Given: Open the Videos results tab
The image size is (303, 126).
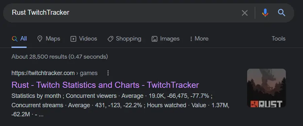Looking at the screenshot, I should 84,39.
